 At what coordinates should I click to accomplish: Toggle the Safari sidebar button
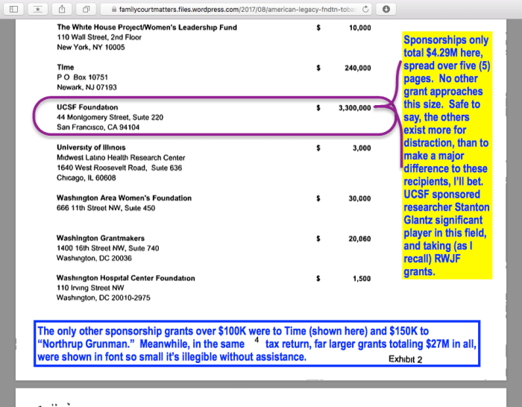[13, 9]
